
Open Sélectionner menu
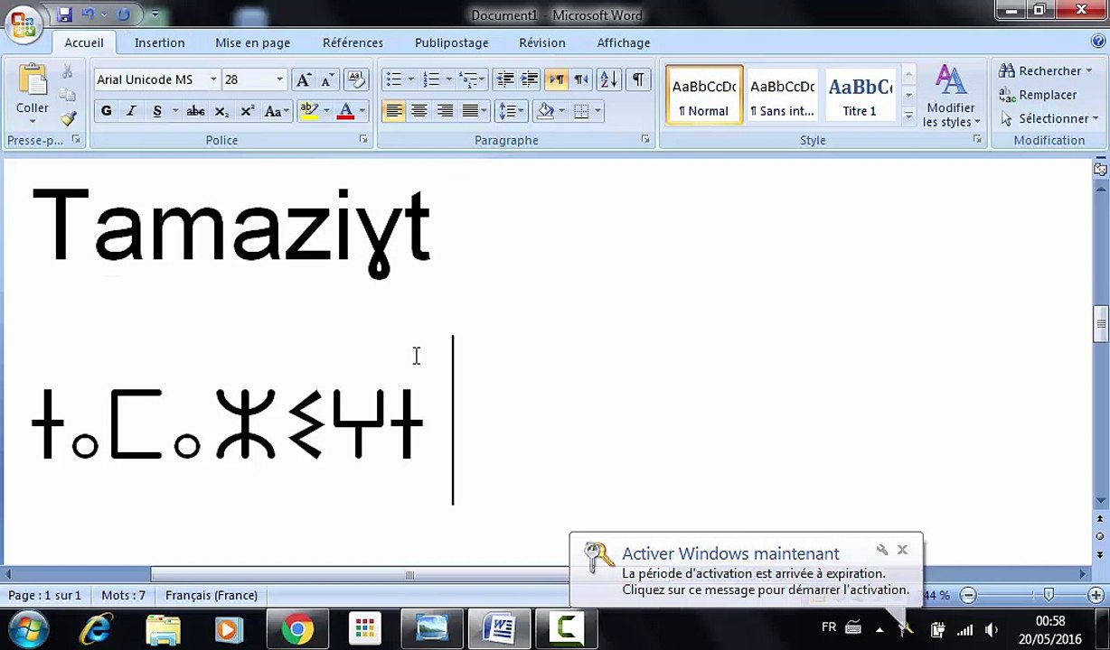(1049, 118)
